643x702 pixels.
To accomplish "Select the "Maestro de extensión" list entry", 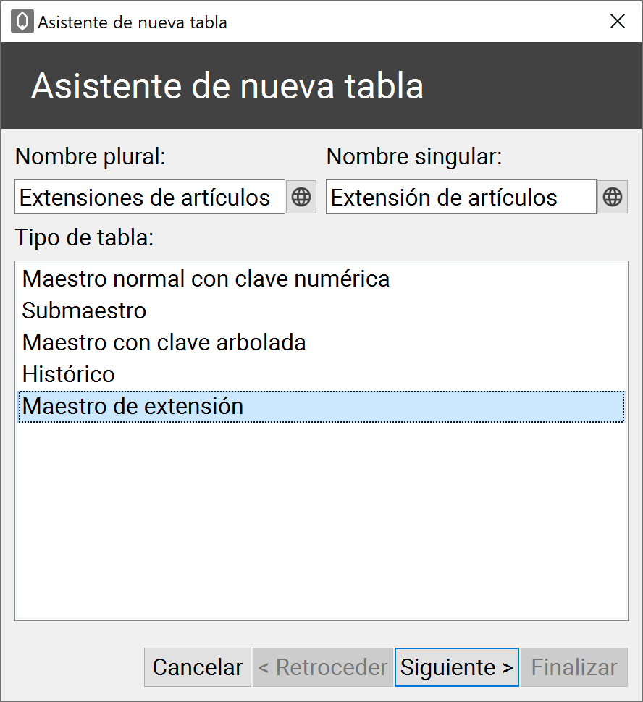I will tap(133, 406).
